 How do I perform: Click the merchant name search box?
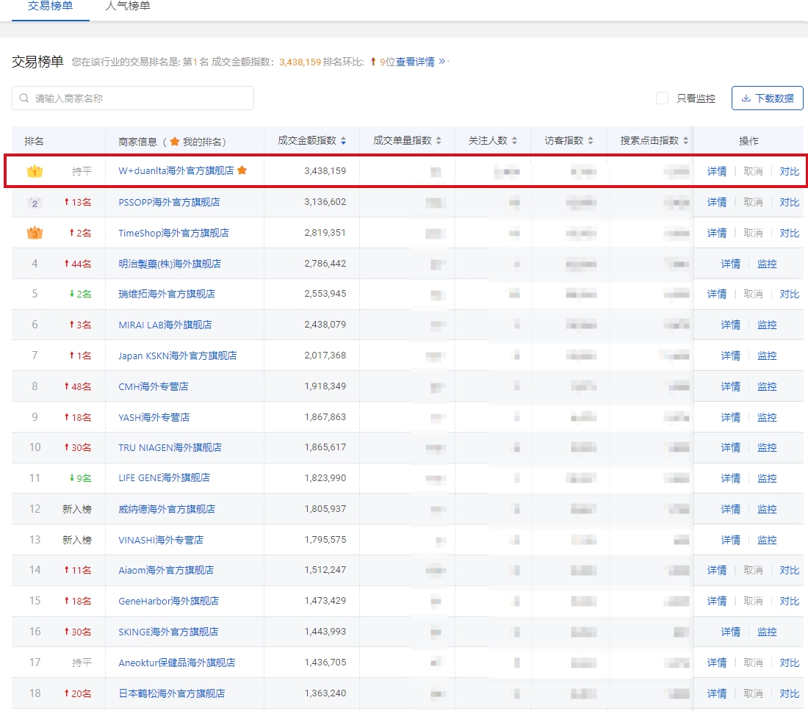133,98
